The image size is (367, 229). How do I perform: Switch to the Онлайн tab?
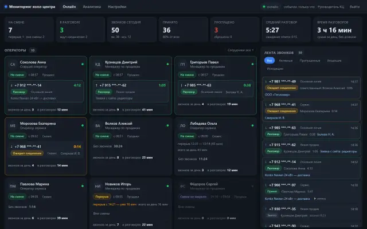coord(69,7)
